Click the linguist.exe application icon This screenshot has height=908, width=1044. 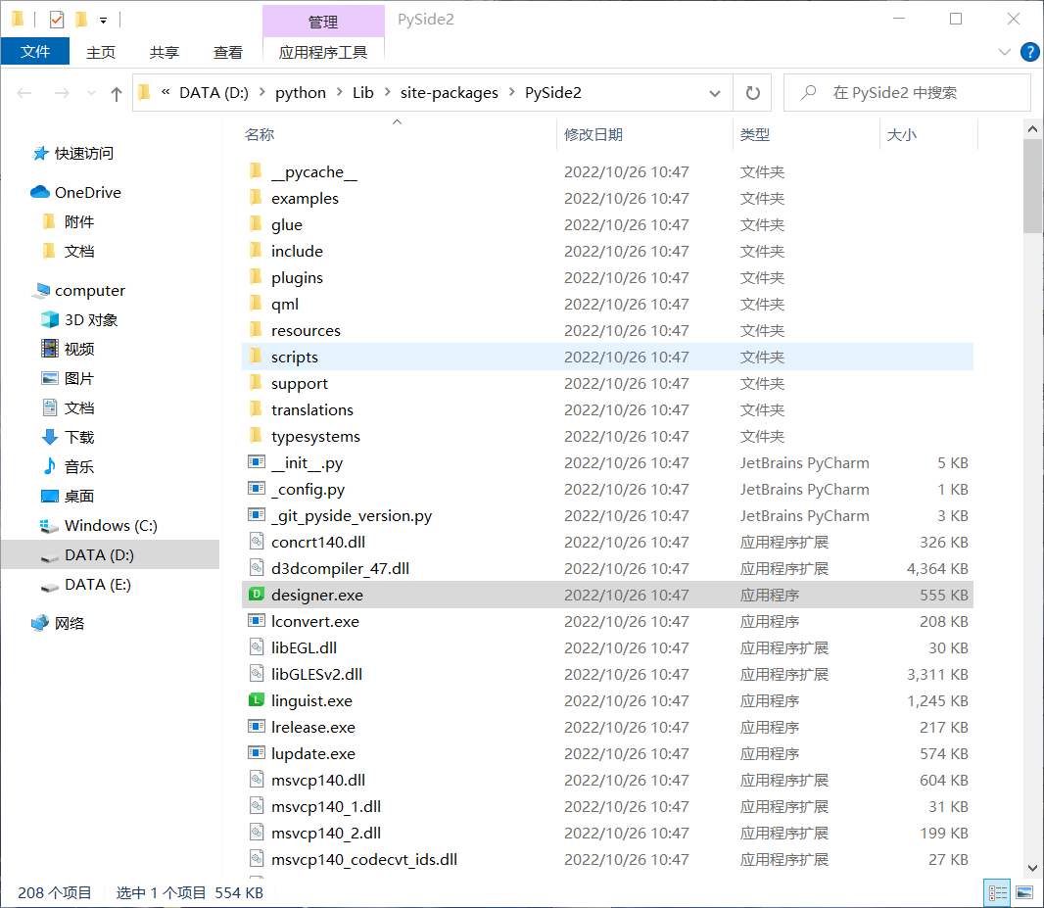(x=257, y=700)
